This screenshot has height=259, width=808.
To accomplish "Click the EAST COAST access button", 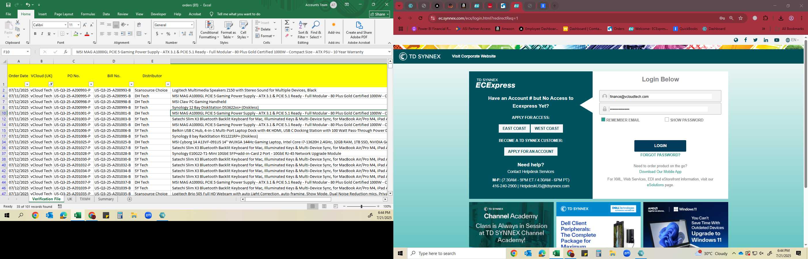I will 514,128.
